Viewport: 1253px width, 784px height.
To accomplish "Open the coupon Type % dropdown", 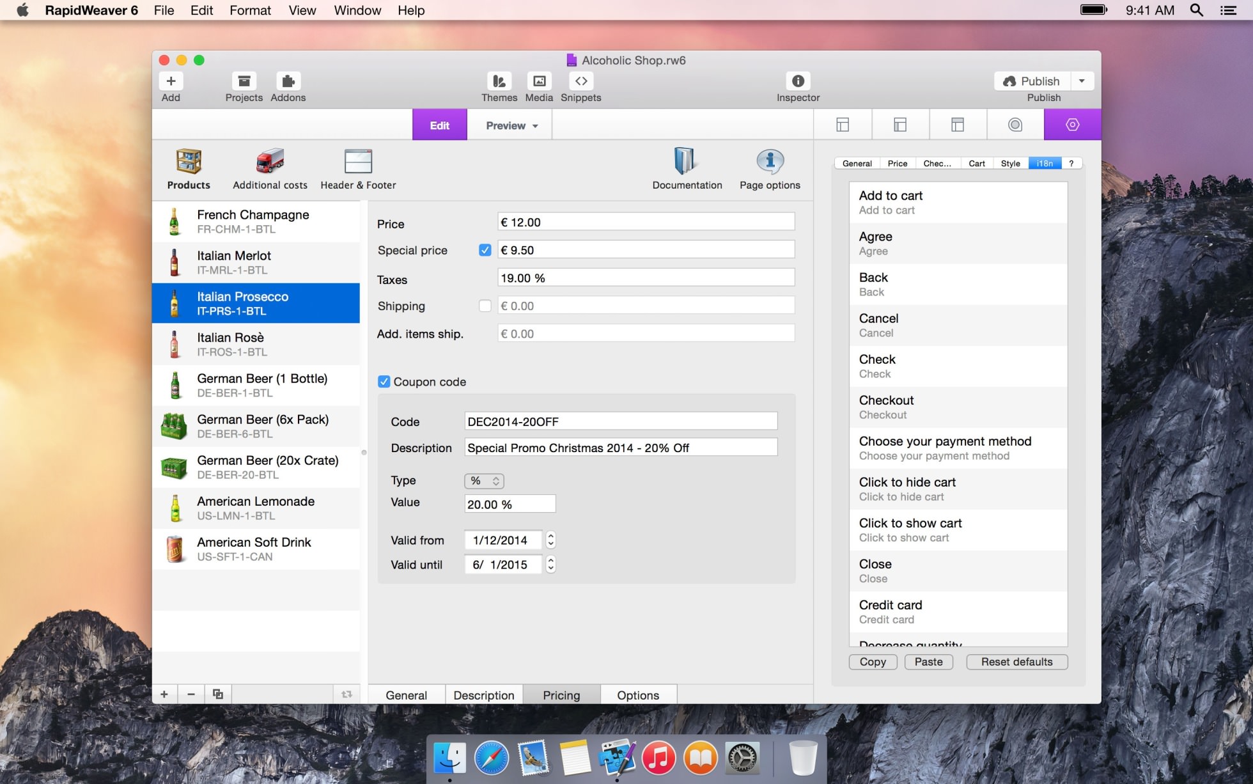I will [484, 481].
